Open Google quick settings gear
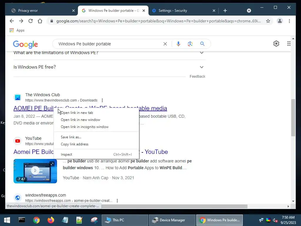 click(x=276, y=44)
